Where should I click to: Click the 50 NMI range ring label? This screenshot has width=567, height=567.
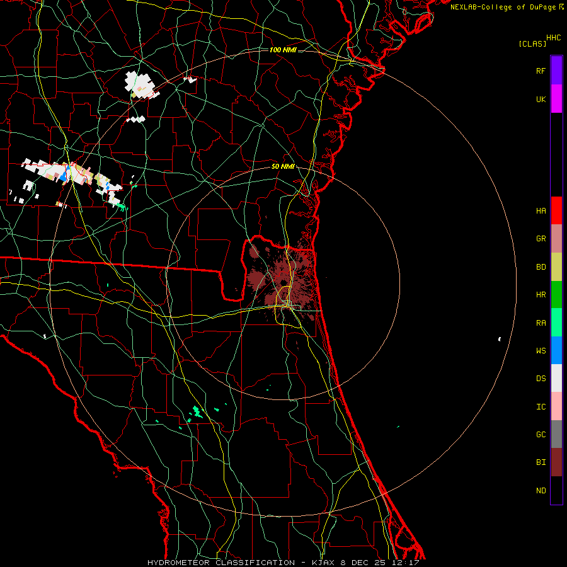[283, 167]
